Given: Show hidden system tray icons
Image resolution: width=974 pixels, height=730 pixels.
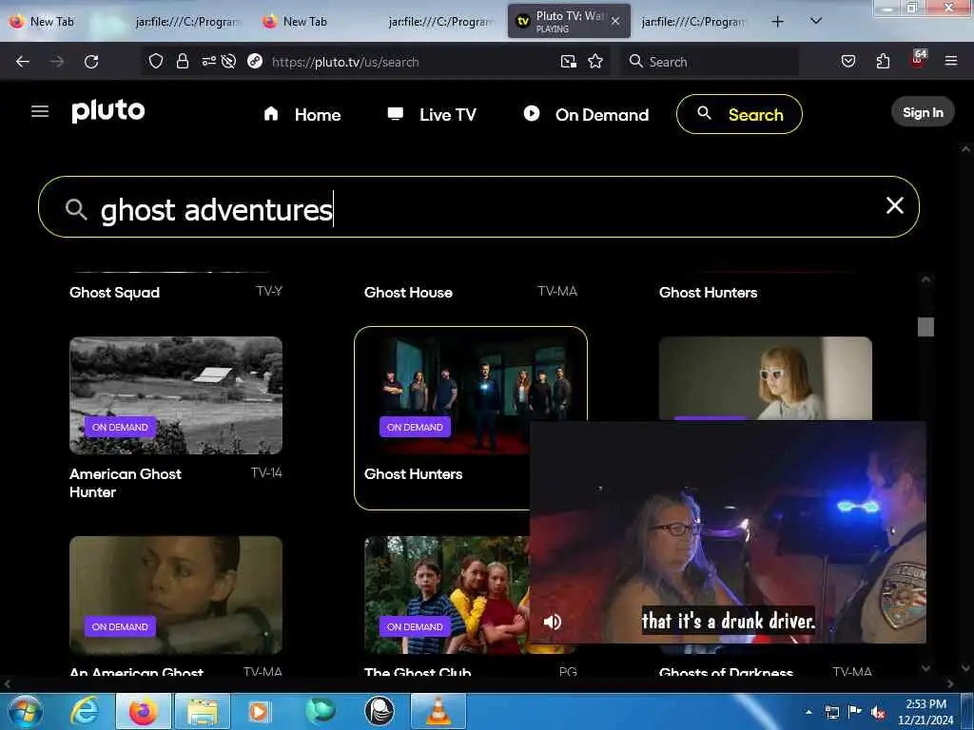Looking at the screenshot, I should point(808,712).
